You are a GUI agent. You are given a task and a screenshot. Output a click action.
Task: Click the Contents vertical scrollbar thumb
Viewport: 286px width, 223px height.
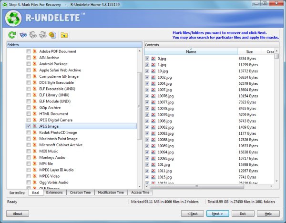[x=276, y=56]
